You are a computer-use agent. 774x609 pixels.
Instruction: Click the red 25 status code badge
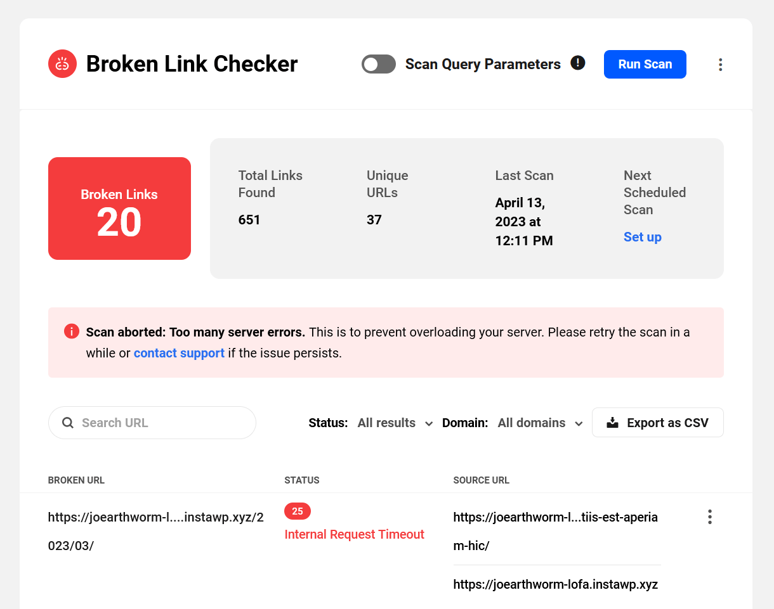tap(297, 511)
